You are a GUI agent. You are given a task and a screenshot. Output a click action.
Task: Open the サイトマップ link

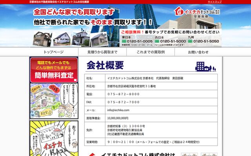pyautogui.click(x=215, y=2)
